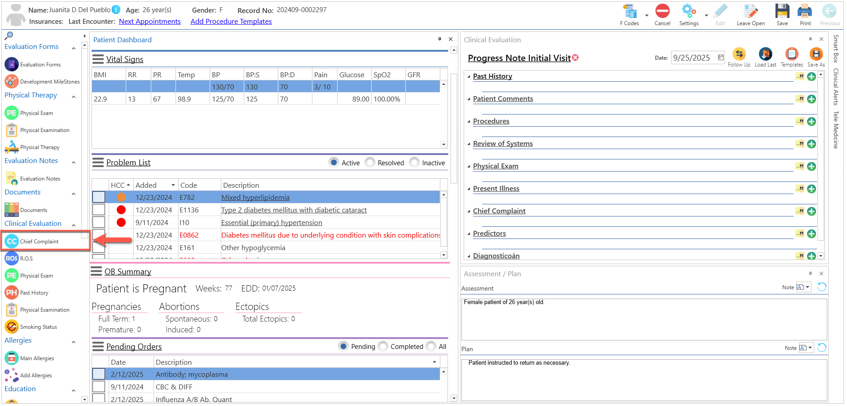Select the Active problem list radio button

334,162
